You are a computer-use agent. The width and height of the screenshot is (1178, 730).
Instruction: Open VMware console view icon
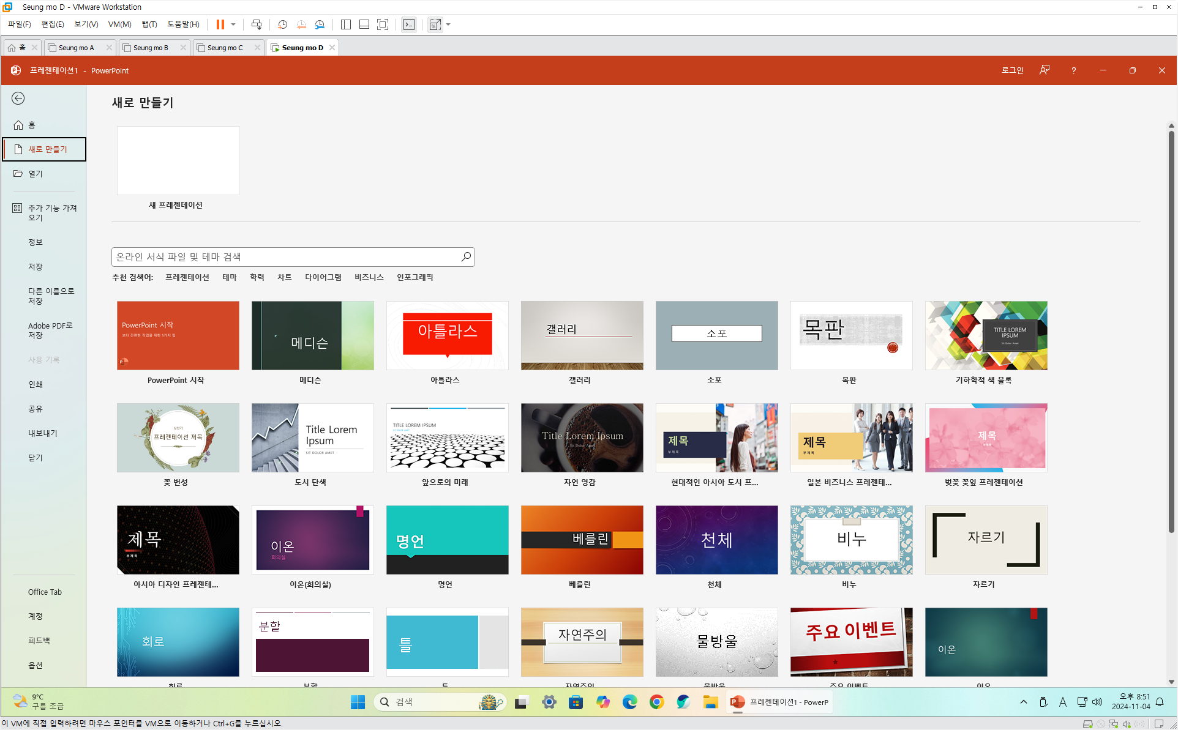[409, 24]
